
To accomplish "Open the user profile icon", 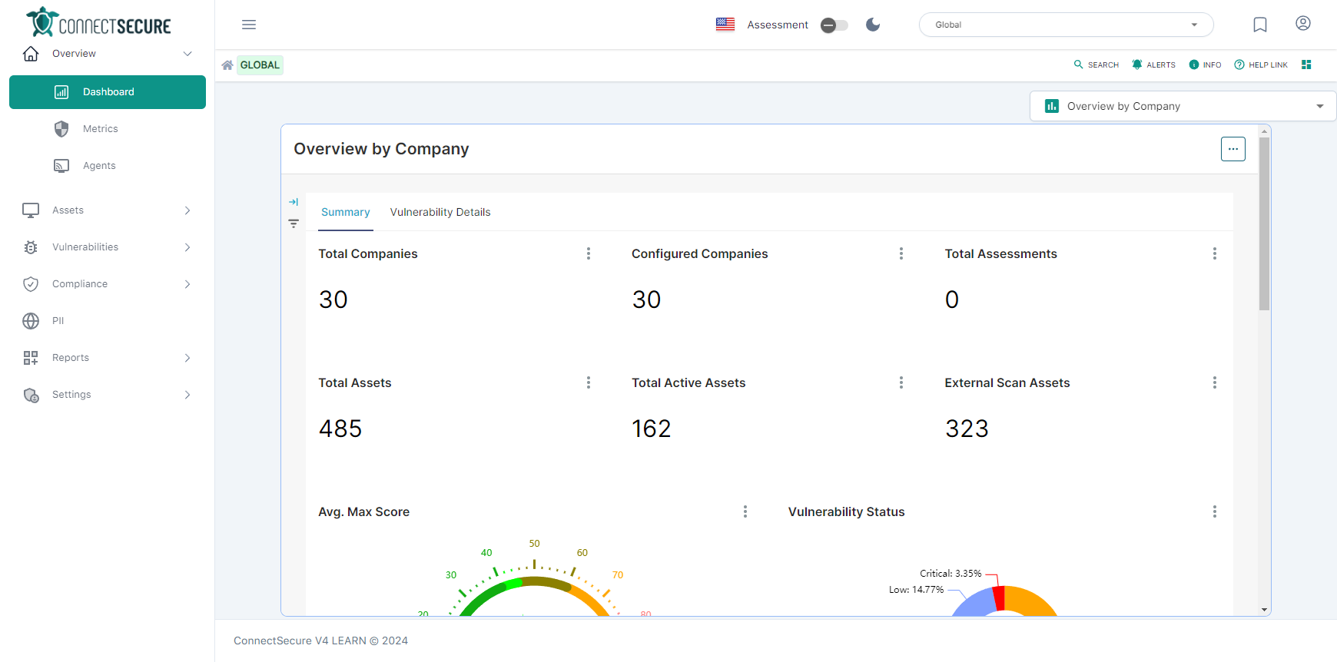I will 1303,24.
